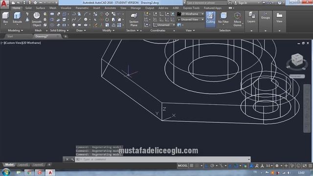313x176 pixels.
Task: Expand the Section panel
Action: pos(133,30)
